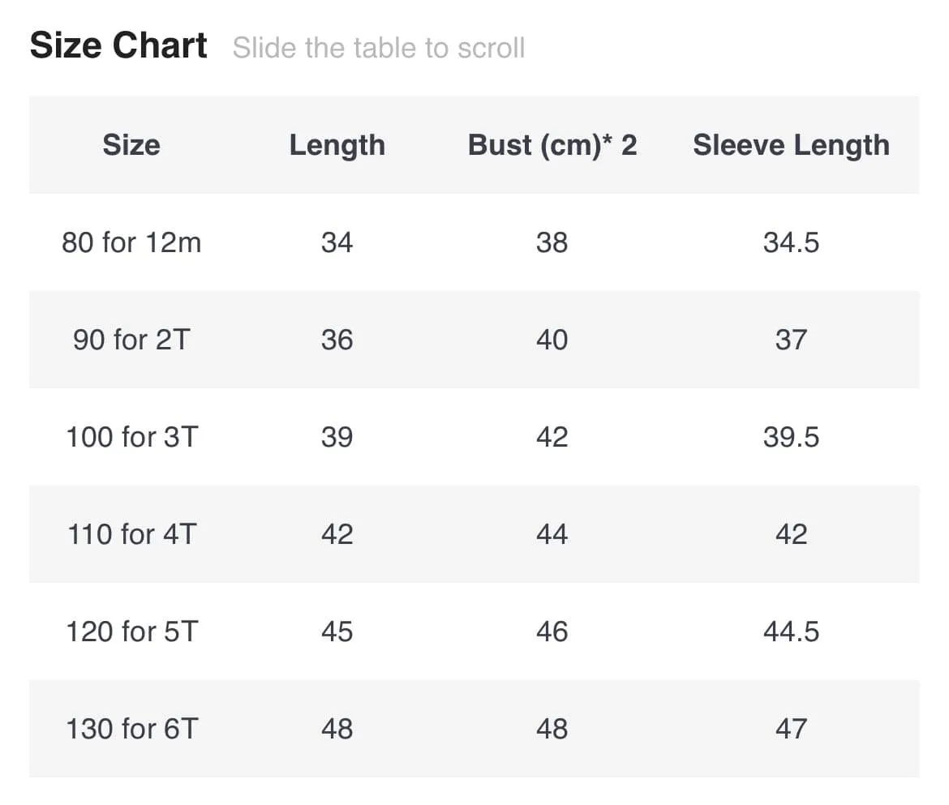Select the '80 for 12m' size row

[474, 242]
